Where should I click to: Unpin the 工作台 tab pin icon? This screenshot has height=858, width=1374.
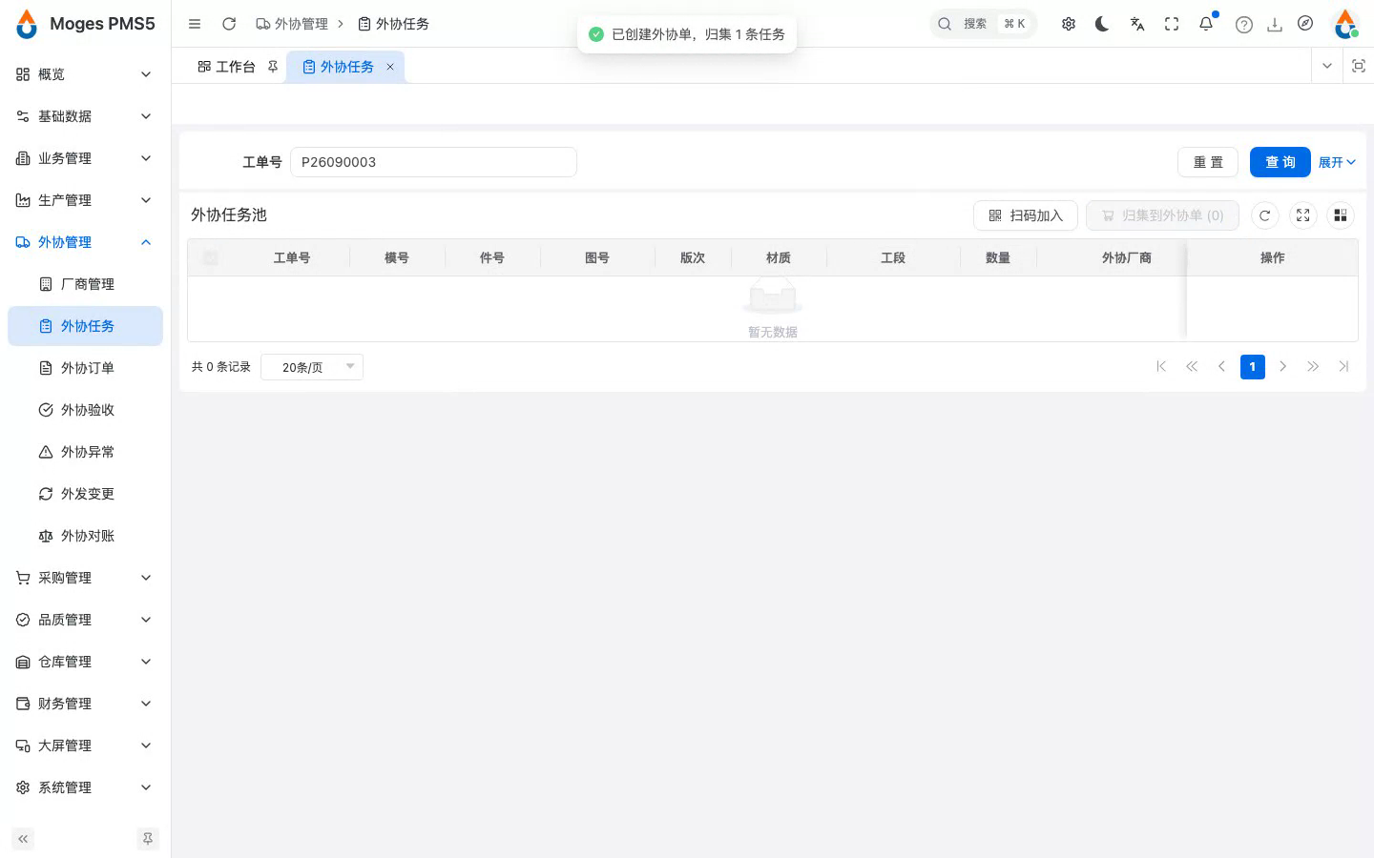[x=273, y=67]
